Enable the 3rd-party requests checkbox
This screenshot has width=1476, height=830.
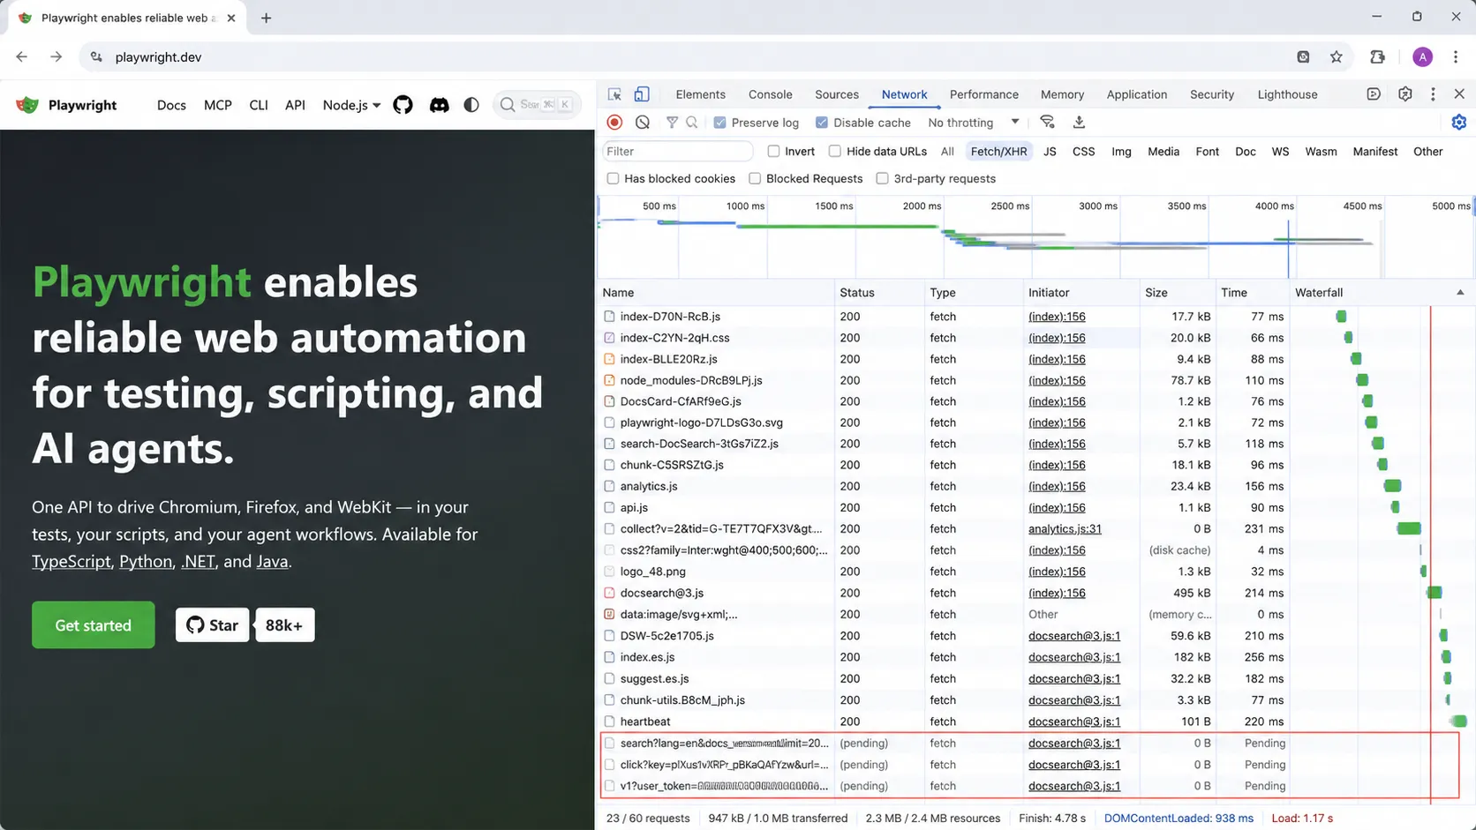click(882, 179)
